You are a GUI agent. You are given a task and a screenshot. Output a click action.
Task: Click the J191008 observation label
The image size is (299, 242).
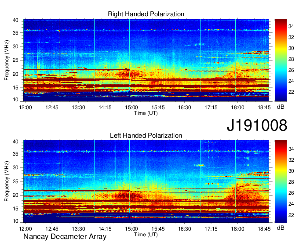tap(257, 125)
